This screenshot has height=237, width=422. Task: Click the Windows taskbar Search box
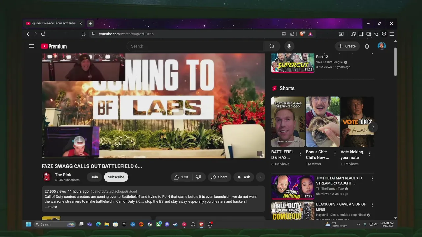55,224
